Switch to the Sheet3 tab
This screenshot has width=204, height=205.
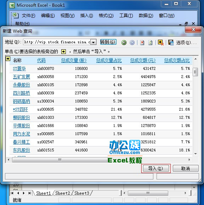coord(82,193)
